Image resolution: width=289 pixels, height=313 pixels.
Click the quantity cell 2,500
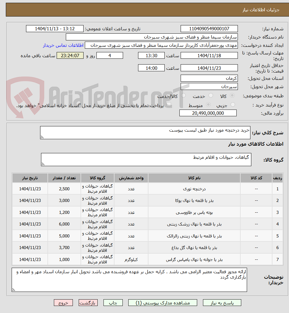pos(64,189)
